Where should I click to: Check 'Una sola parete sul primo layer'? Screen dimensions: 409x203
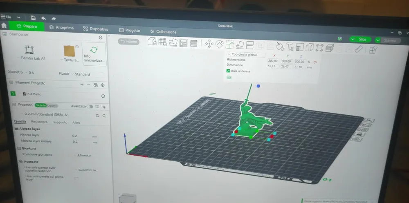[76, 178]
